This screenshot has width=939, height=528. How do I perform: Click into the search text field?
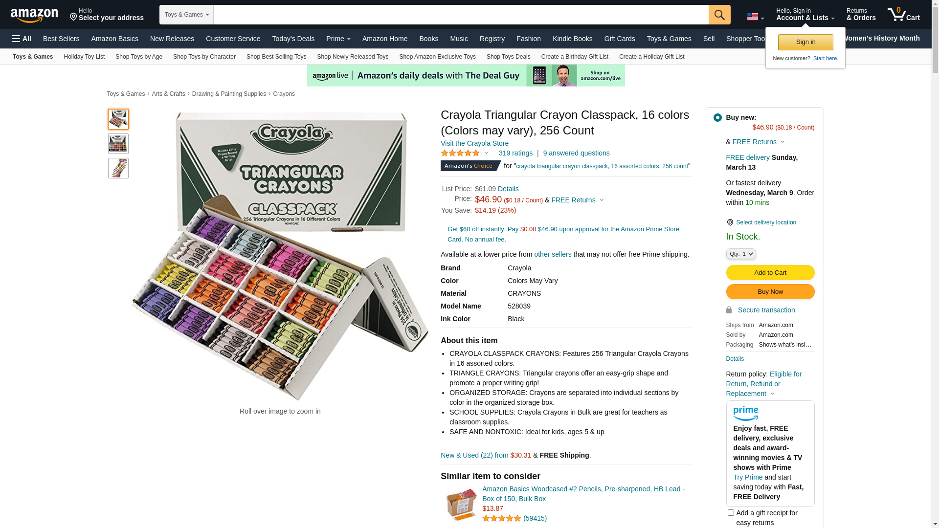461,15
